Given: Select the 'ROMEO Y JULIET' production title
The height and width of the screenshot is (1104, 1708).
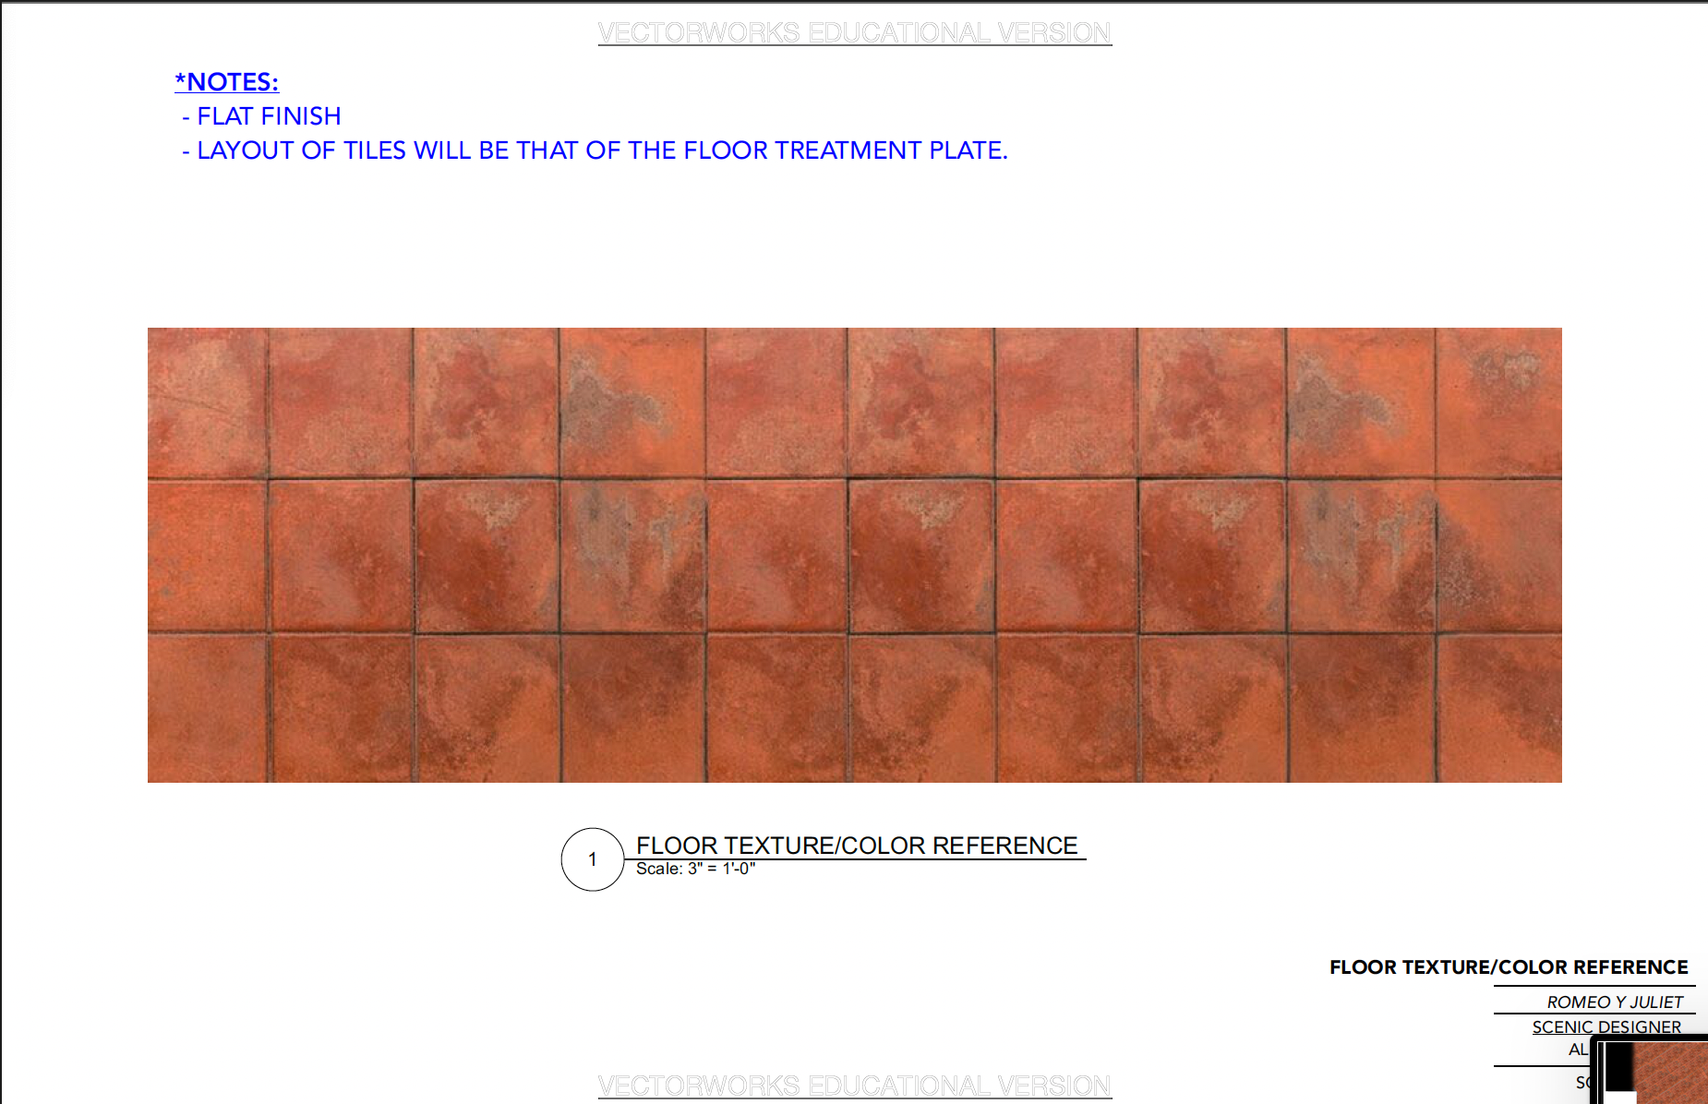Looking at the screenshot, I should point(1615,1002).
